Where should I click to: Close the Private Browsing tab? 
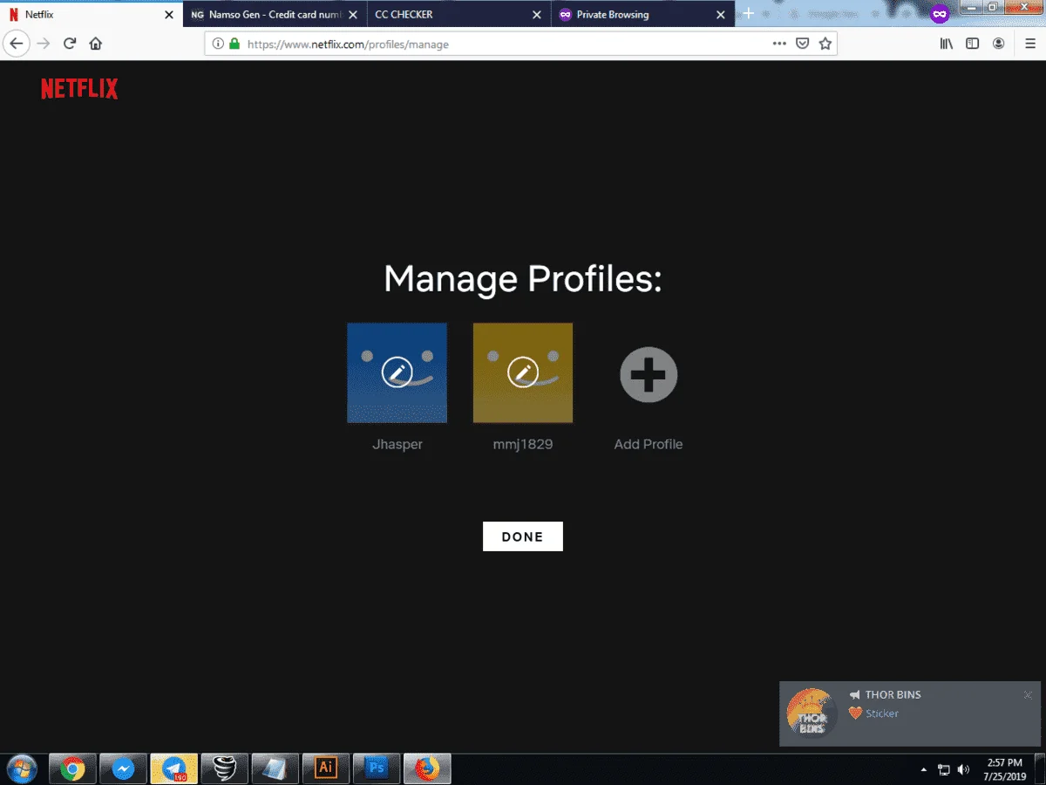721,15
